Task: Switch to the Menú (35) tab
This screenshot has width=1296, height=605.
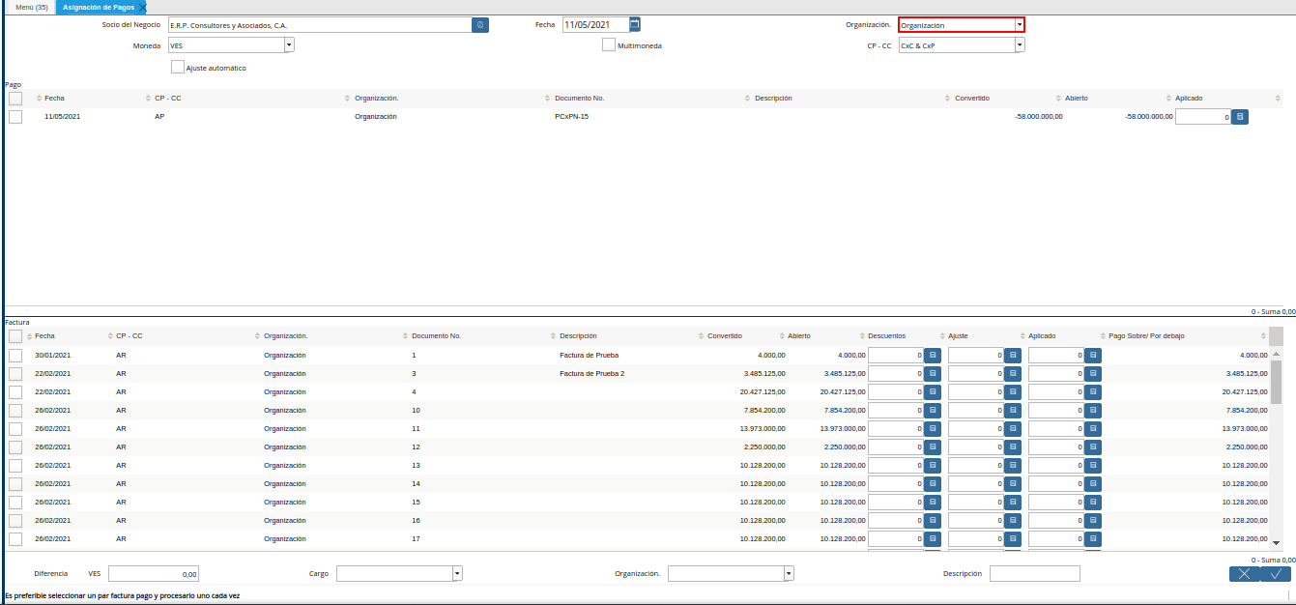Action: [32, 7]
